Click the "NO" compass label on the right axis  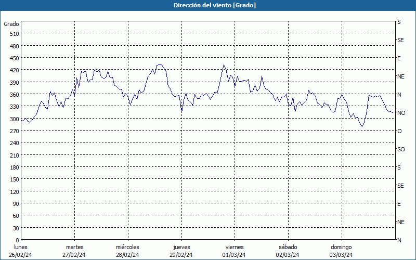[401, 113]
